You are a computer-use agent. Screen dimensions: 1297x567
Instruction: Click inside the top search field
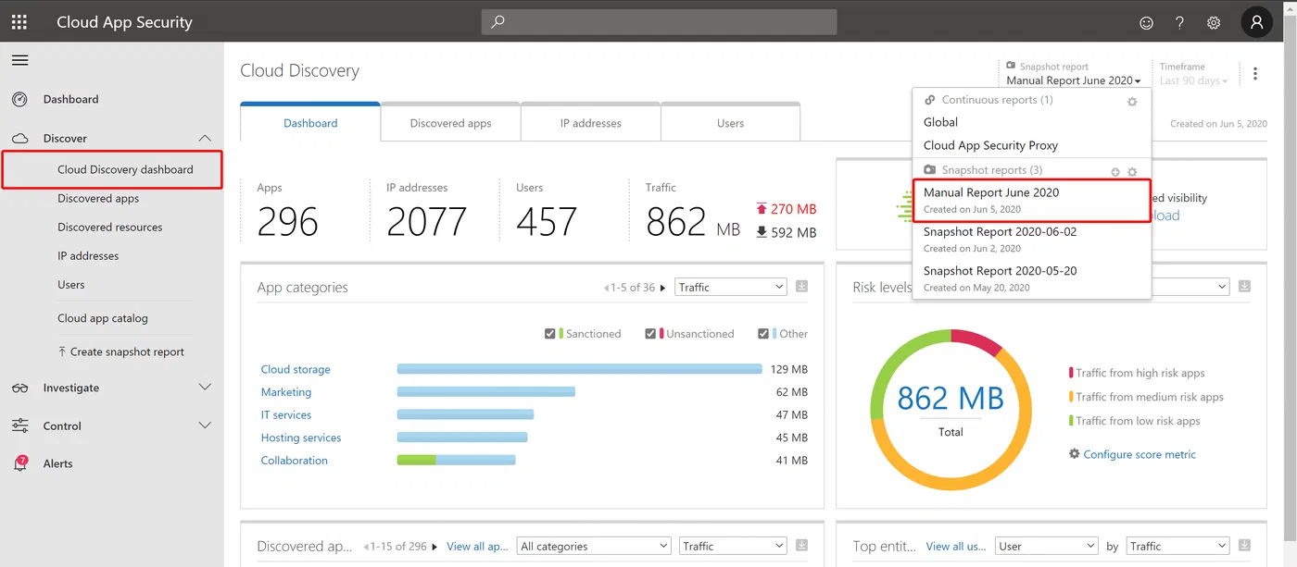click(659, 22)
